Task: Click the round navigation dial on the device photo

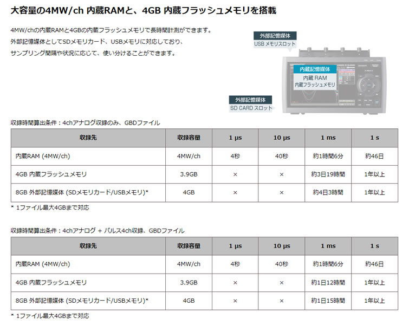Action: (x=369, y=85)
